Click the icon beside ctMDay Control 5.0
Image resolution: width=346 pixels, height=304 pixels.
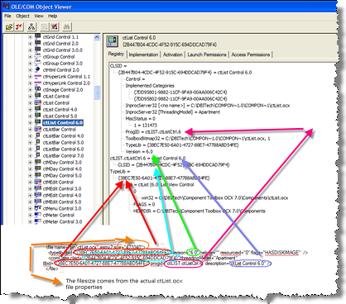click(38, 176)
